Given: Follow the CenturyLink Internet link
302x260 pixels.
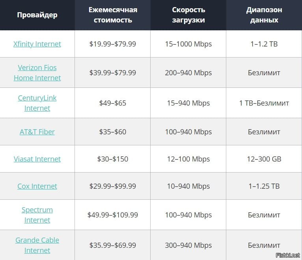Looking at the screenshot, I should click(x=37, y=103).
